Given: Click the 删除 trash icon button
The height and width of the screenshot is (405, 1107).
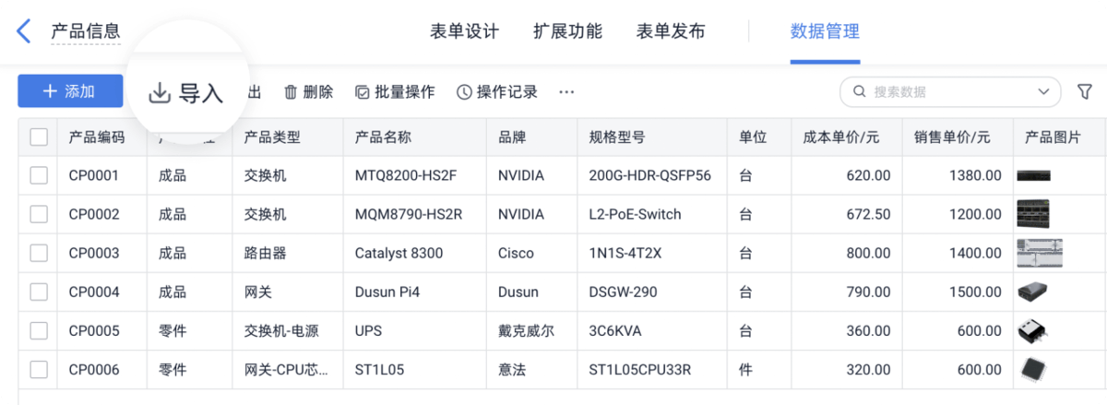Looking at the screenshot, I should tap(308, 92).
